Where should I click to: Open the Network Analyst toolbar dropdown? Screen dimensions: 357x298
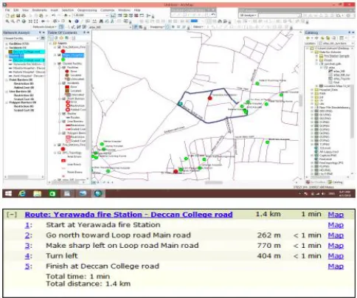pyautogui.click(x=44, y=27)
